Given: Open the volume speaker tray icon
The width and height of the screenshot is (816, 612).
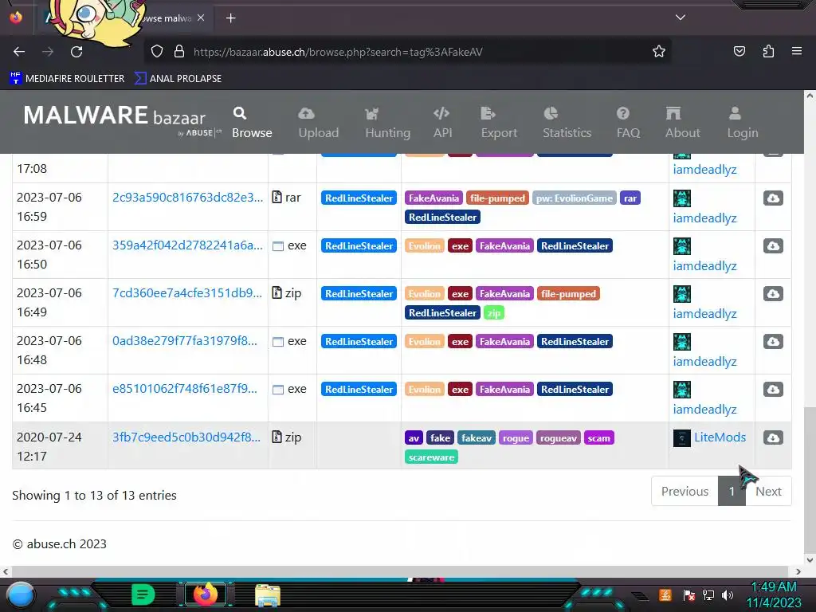Looking at the screenshot, I should [728, 594].
